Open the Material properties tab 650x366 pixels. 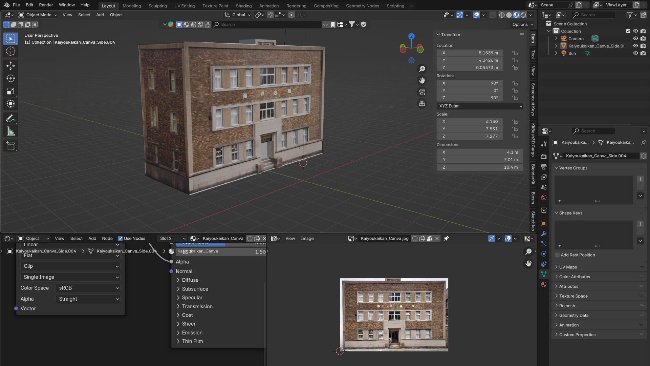coord(544,284)
